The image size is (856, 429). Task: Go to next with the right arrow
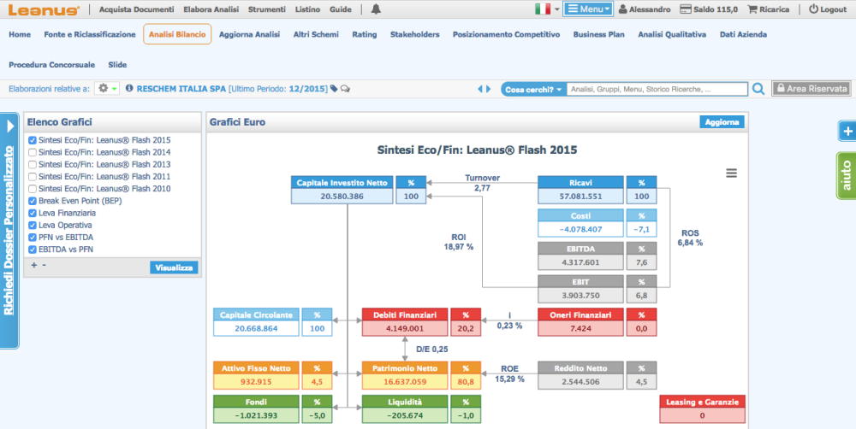pyautogui.click(x=488, y=89)
